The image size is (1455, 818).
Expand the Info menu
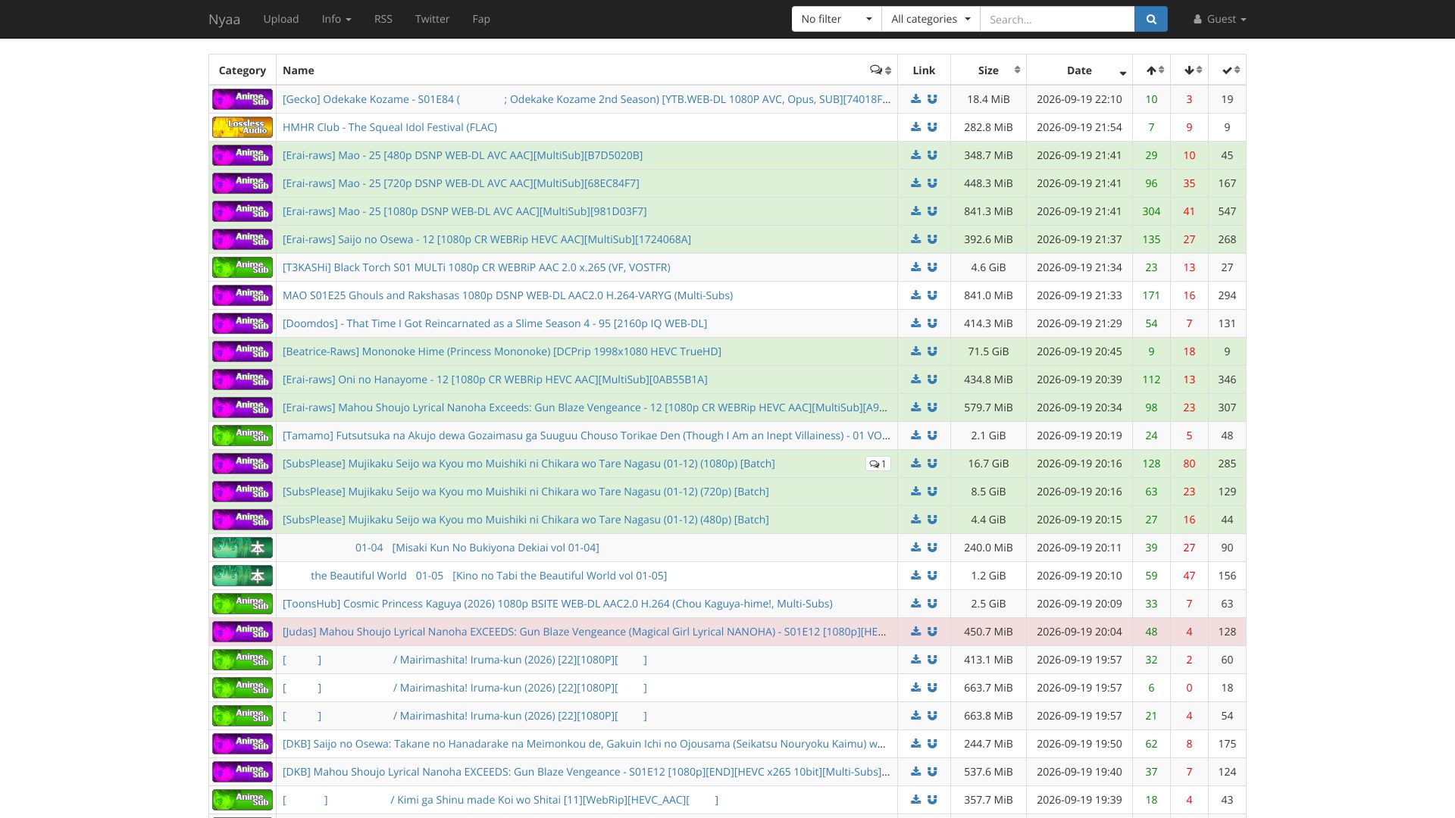[x=336, y=19]
